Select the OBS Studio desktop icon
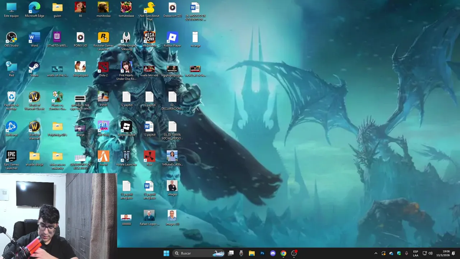 pyautogui.click(x=11, y=40)
